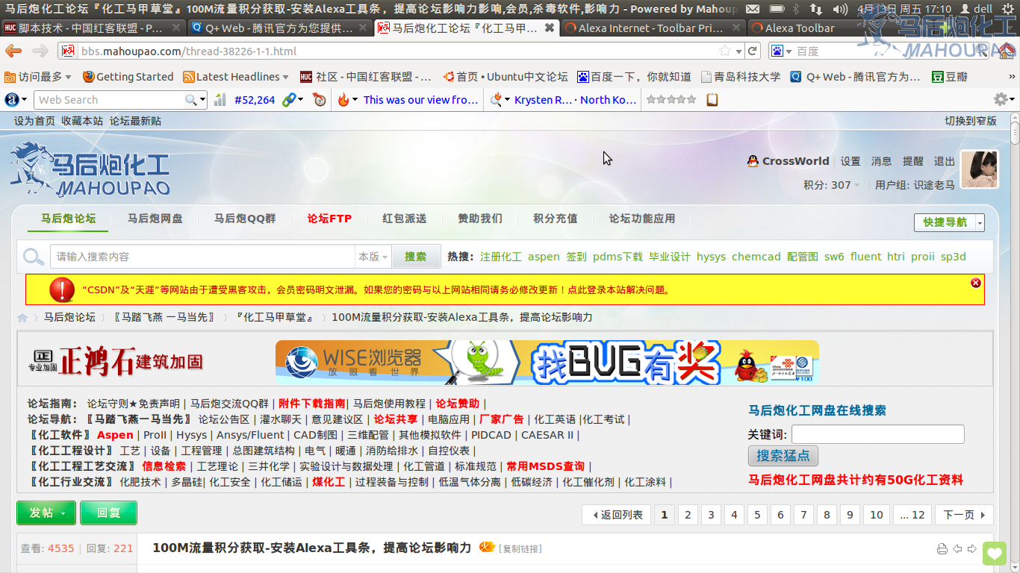This screenshot has height=573, width=1020.
Task: Expand the URL history dropdown arrow
Action: pos(738,51)
